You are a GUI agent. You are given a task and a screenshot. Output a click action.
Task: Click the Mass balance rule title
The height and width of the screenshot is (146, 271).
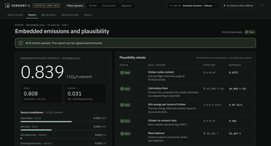156,133
